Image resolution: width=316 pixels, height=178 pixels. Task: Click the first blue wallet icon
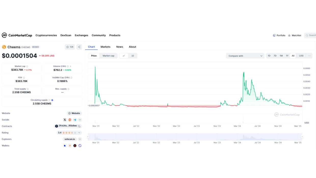coord(65,146)
